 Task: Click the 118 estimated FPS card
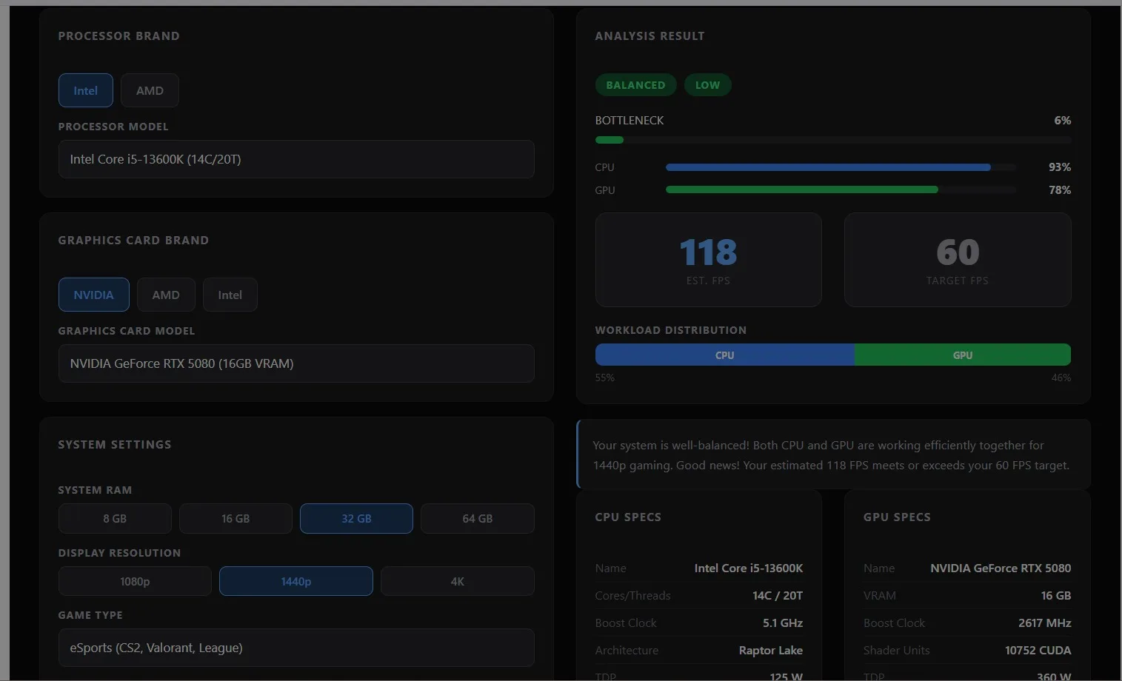(x=709, y=260)
